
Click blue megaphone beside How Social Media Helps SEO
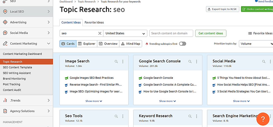click(x=214, y=85)
